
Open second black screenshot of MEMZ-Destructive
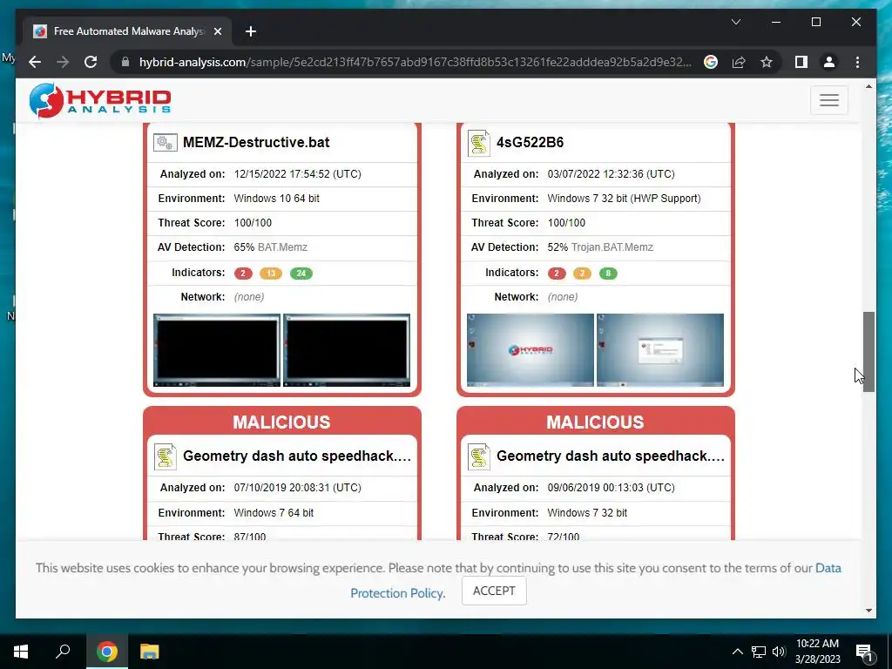click(347, 350)
